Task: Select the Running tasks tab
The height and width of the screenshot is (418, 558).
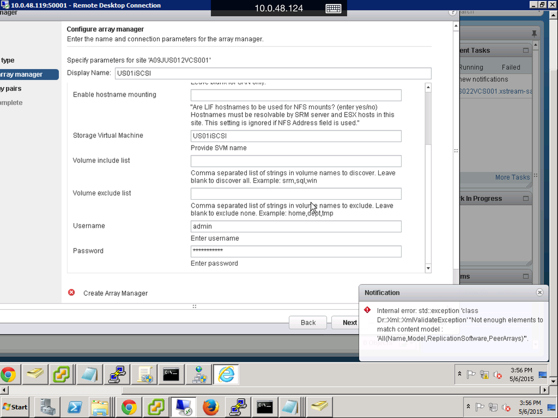Action: click(471, 67)
